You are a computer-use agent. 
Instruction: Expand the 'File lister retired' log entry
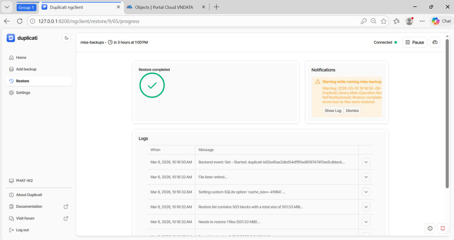click(366, 177)
